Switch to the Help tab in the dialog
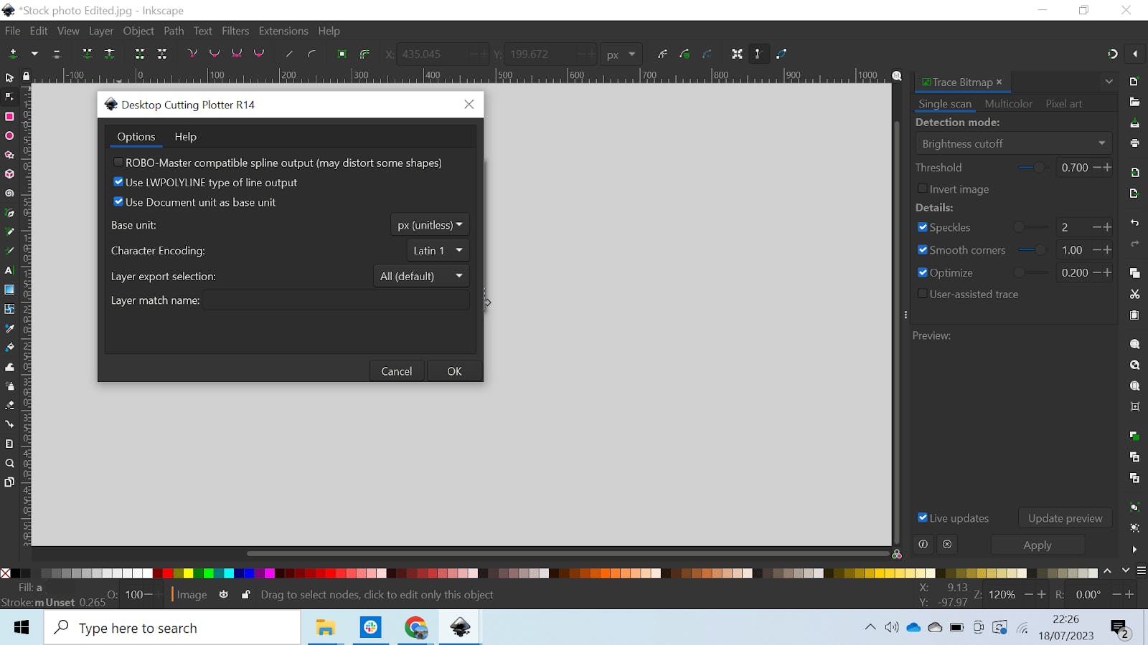1148x645 pixels. click(185, 137)
